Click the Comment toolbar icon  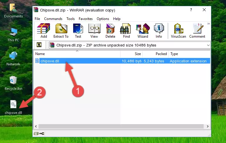[197, 31]
